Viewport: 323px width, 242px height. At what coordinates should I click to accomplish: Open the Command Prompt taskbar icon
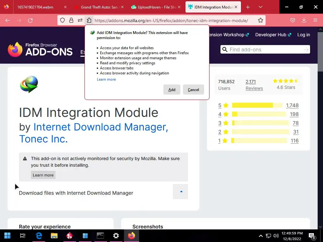point(100,235)
